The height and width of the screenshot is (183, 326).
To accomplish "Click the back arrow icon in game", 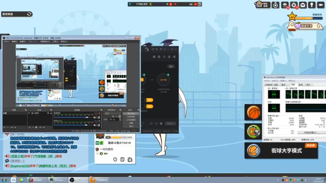I will (321, 5).
